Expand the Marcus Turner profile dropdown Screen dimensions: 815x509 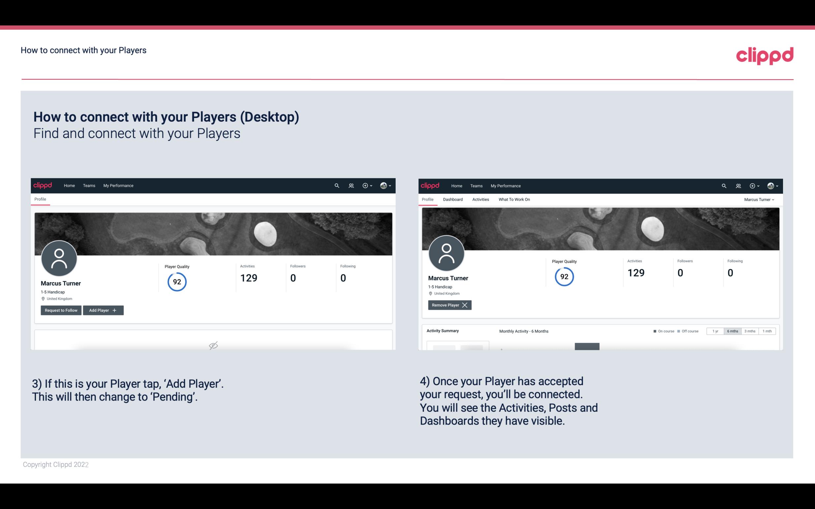tap(759, 199)
